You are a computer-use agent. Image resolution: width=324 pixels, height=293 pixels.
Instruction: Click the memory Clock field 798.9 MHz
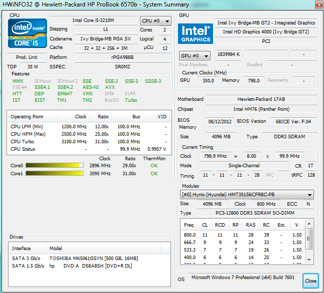click(215, 156)
